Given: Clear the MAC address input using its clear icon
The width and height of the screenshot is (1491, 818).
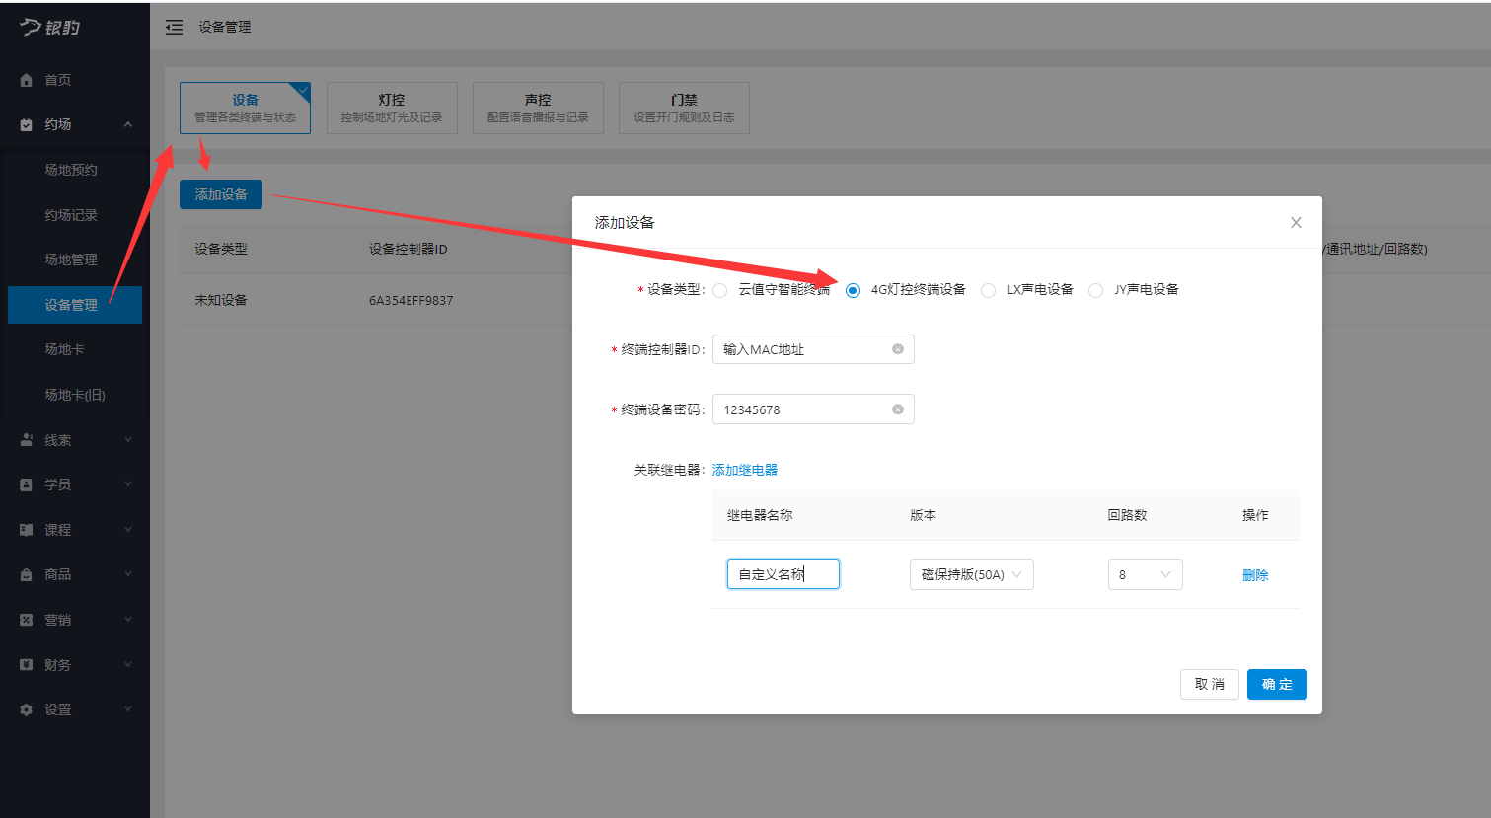Looking at the screenshot, I should [x=897, y=348].
